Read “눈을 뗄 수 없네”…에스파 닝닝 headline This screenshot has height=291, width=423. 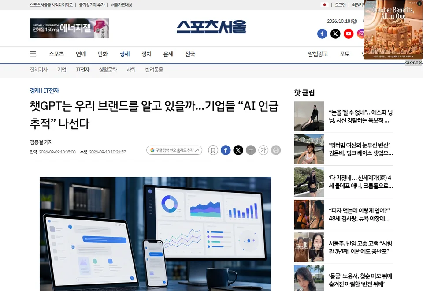point(361,116)
